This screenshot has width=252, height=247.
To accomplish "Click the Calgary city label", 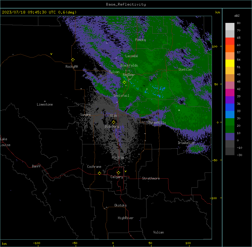I will pyautogui.click(x=117, y=177).
